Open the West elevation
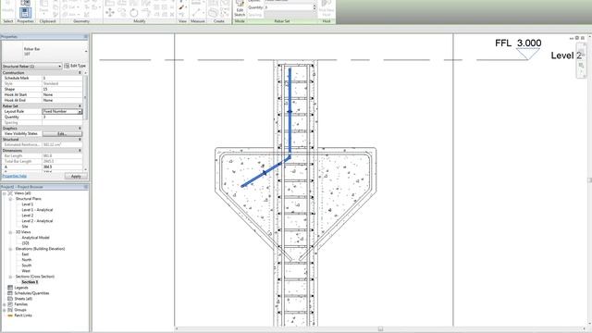 click(26, 271)
